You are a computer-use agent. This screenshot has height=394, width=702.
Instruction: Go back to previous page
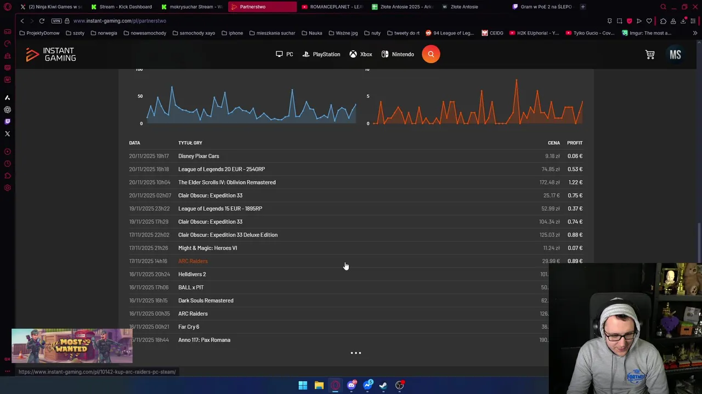pyautogui.click(x=22, y=21)
